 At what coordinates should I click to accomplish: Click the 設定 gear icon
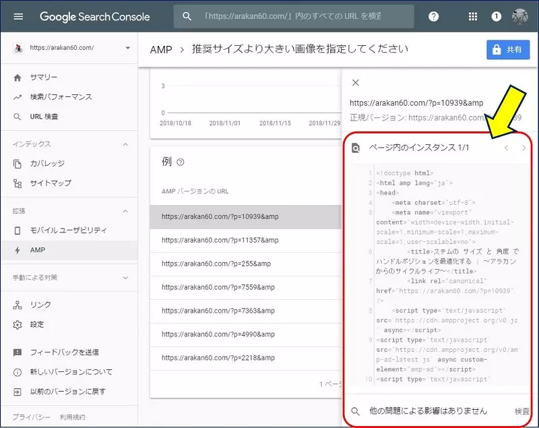(18, 324)
